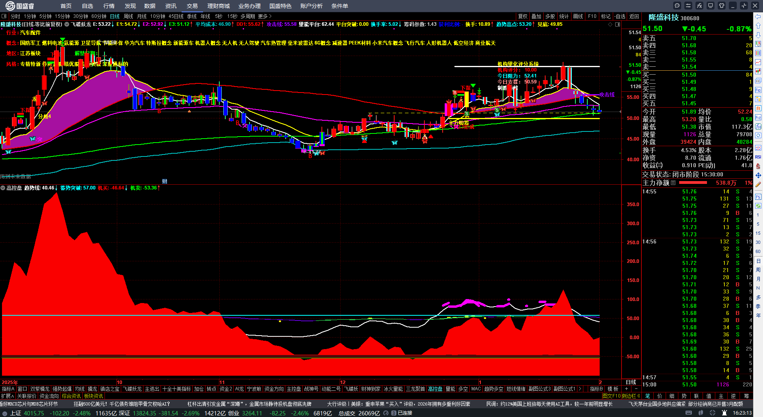
Task: Open the 模板 template menu
Action: coord(613,389)
